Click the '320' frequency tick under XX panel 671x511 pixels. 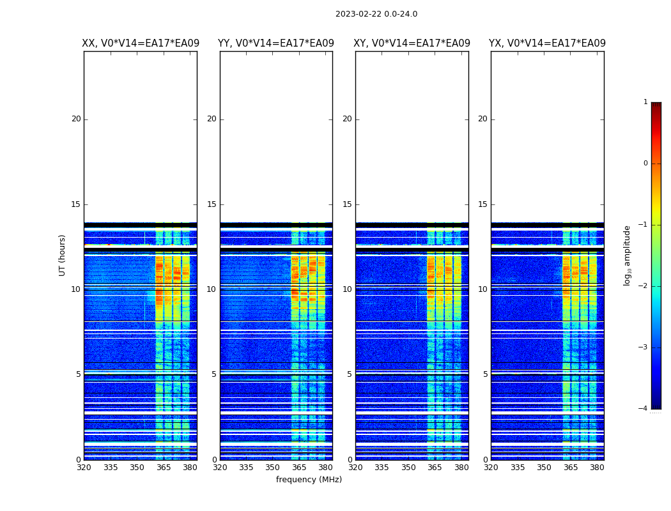pos(84,468)
